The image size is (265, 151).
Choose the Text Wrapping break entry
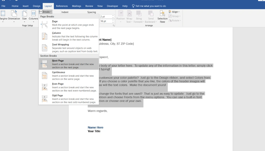[69, 48]
